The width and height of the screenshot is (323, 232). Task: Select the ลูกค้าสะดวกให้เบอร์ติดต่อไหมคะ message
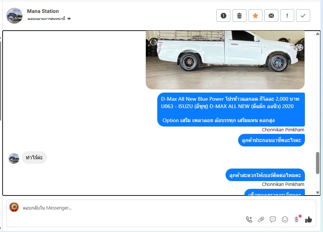pos(265,175)
